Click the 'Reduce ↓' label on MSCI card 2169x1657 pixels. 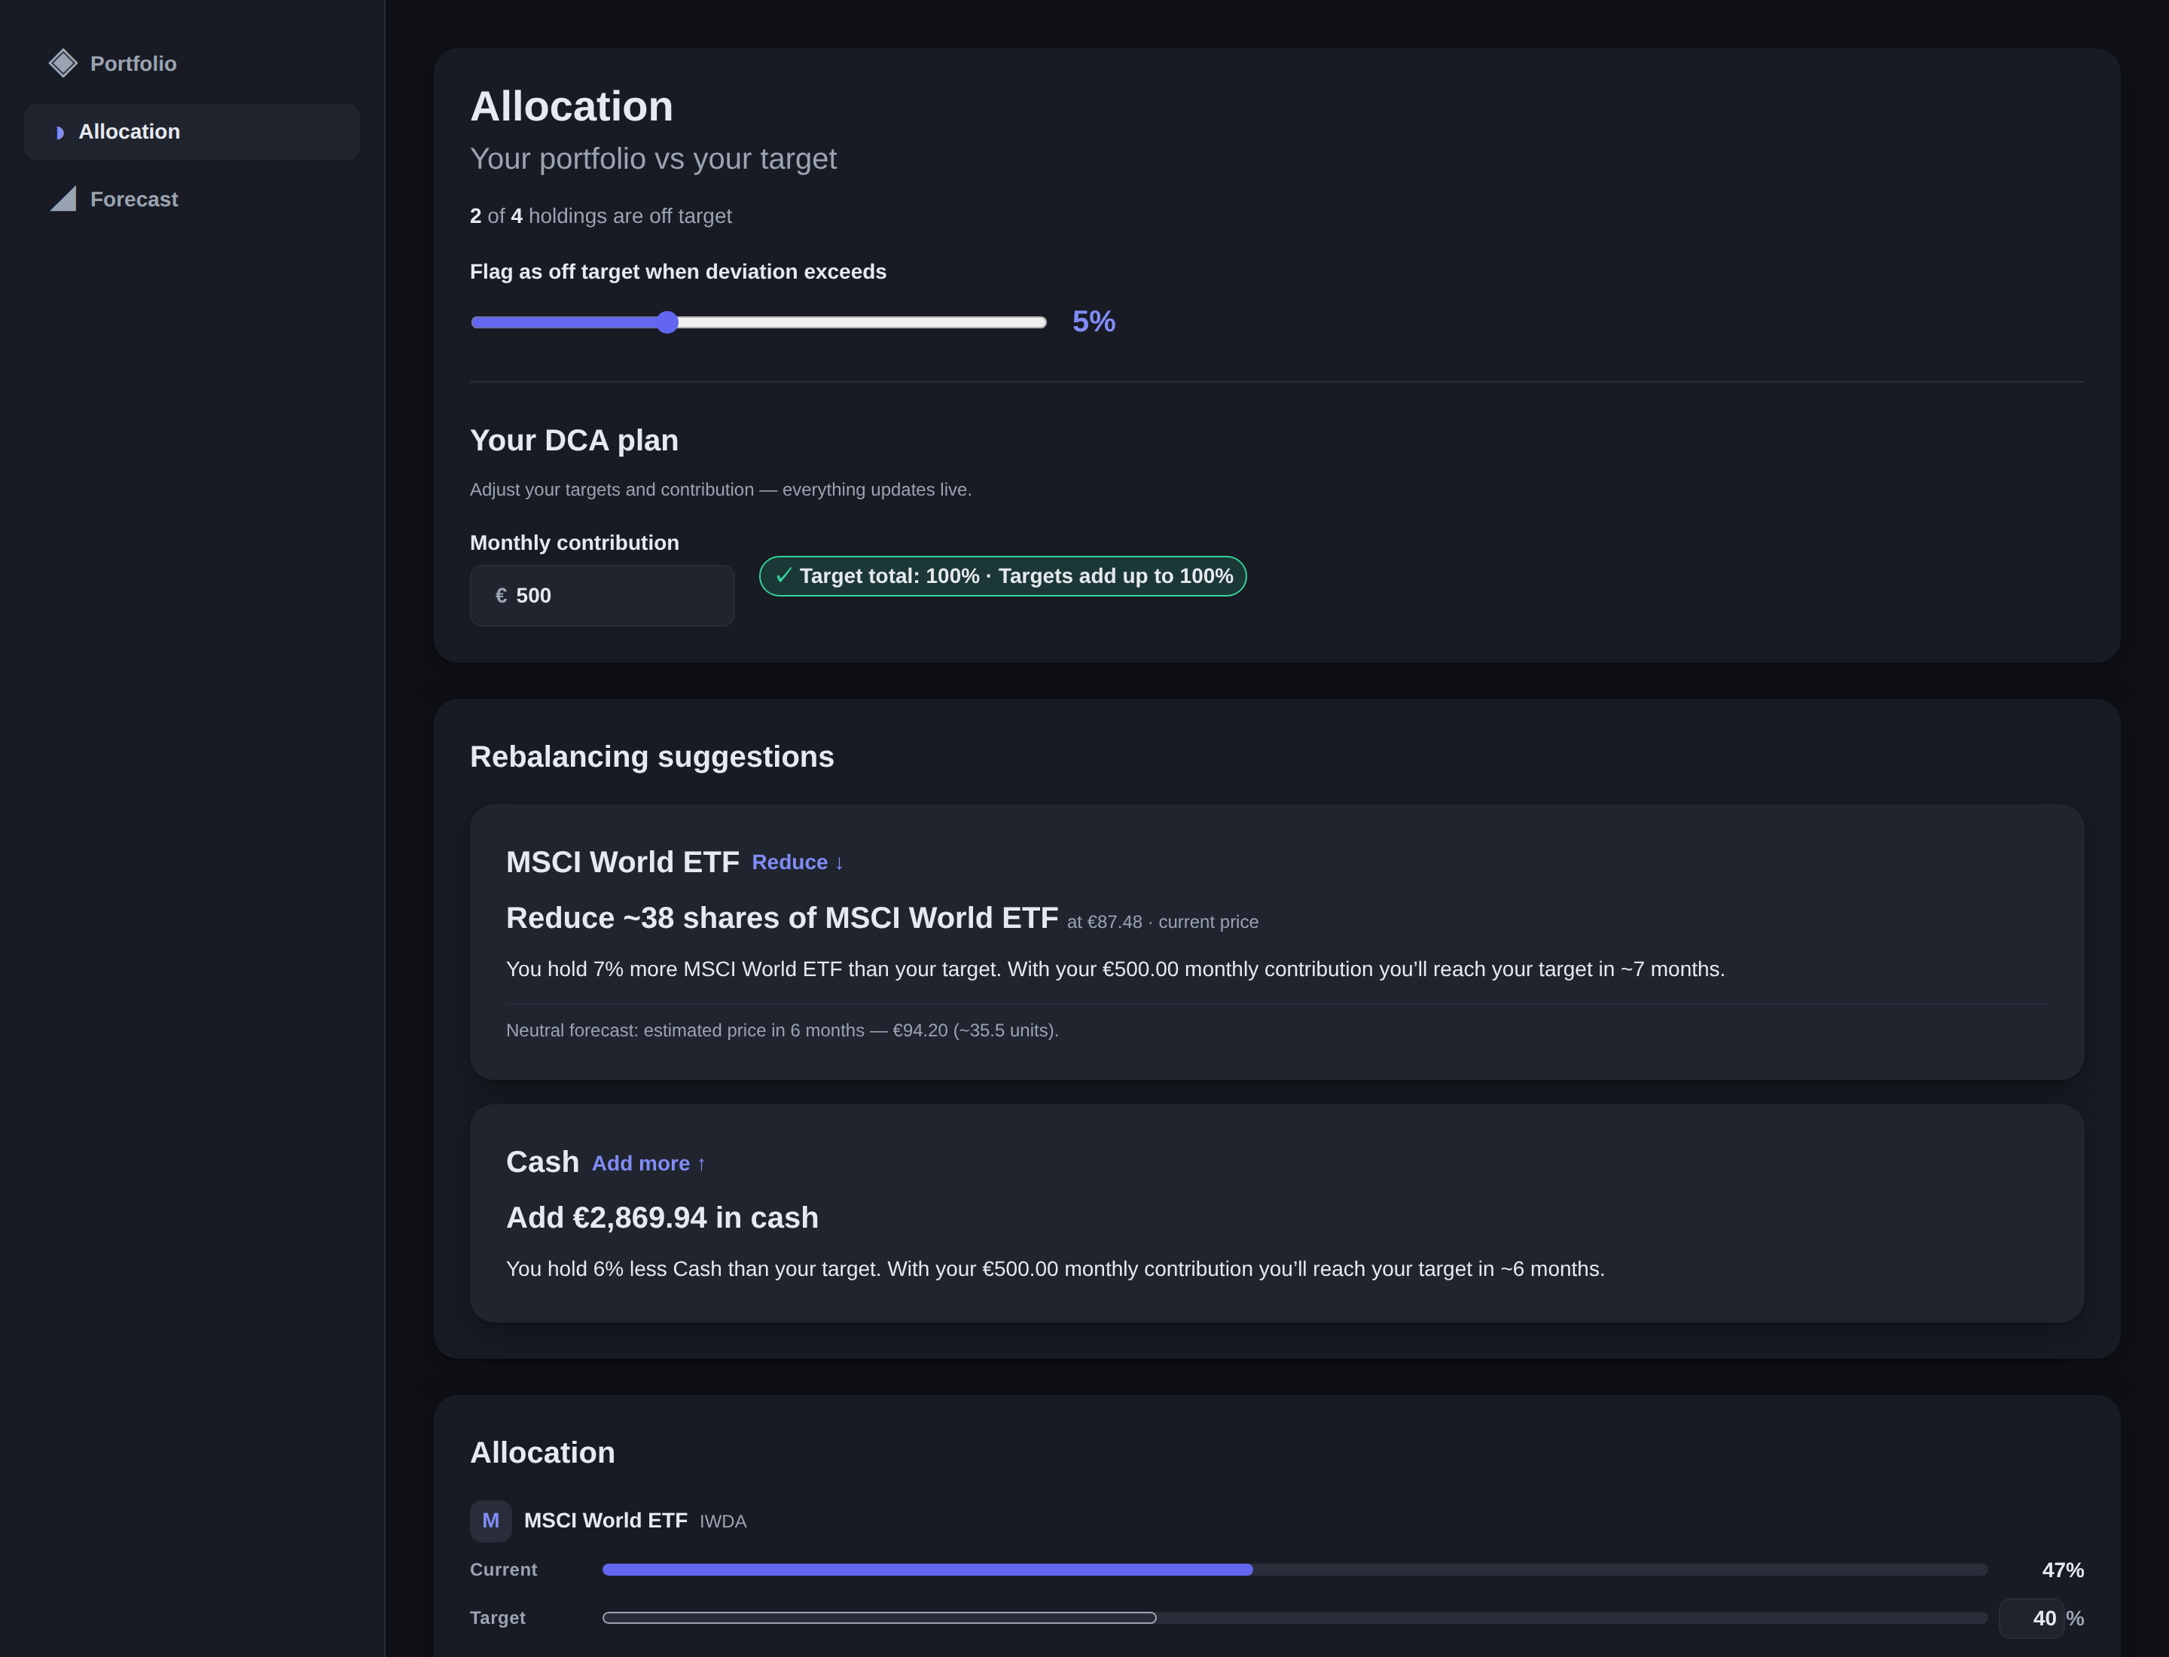(797, 862)
